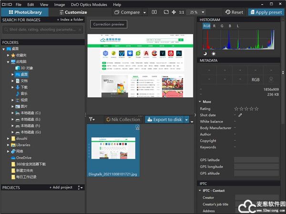Open the 25% zoom level dropdown
This screenshot has width=286, height=214.
point(200,12)
